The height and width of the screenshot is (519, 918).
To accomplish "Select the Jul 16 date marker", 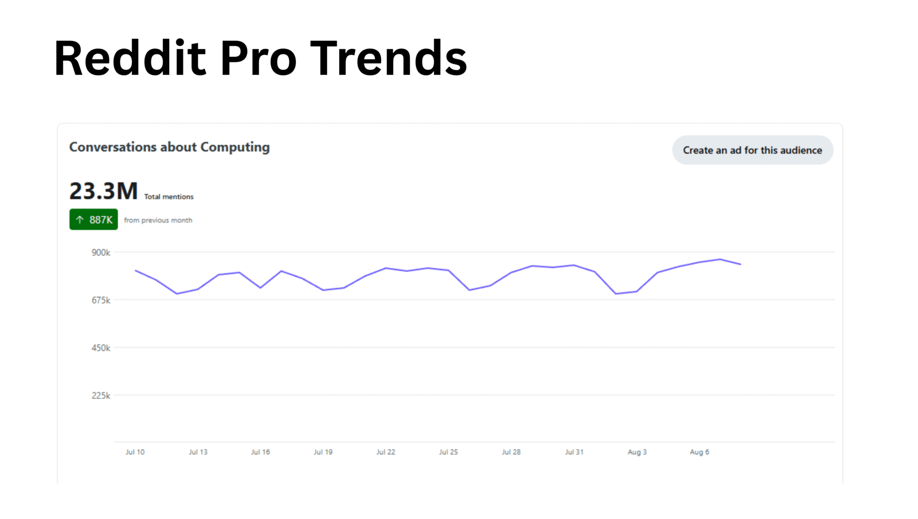I will 260,452.
